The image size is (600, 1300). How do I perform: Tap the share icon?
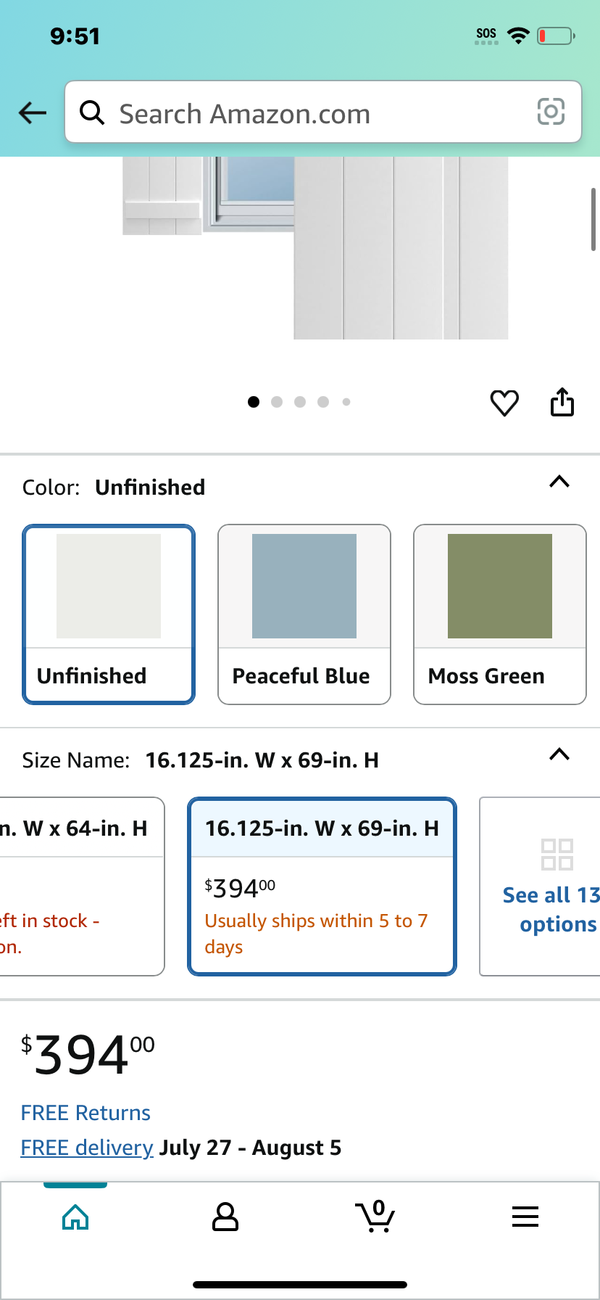562,402
